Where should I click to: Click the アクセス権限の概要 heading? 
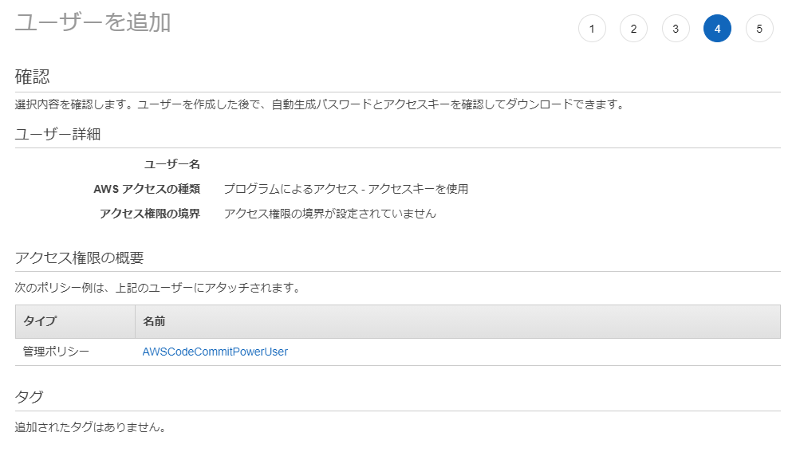(79, 257)
